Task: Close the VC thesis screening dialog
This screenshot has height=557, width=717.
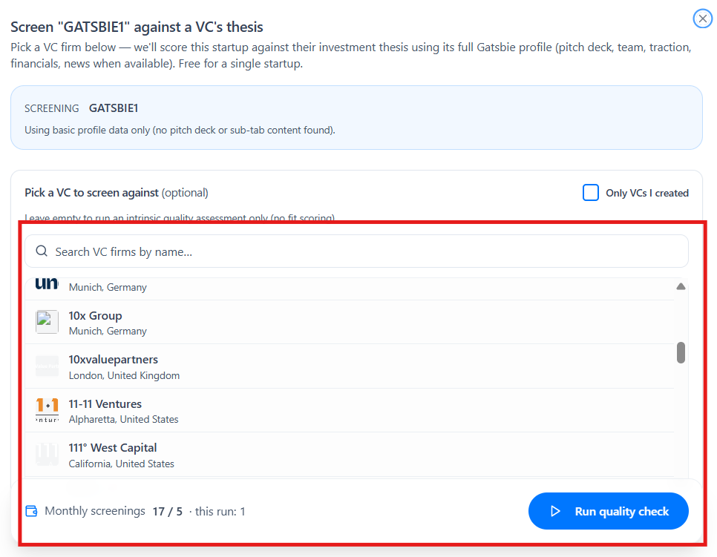Action: [702, 19]
